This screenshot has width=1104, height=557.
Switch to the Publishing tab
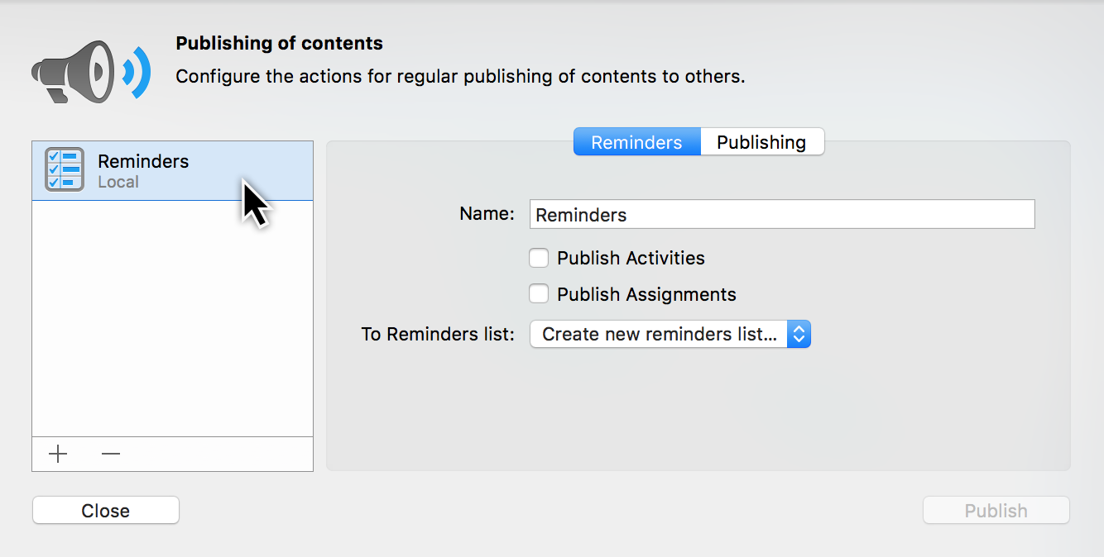pos(761,142)
